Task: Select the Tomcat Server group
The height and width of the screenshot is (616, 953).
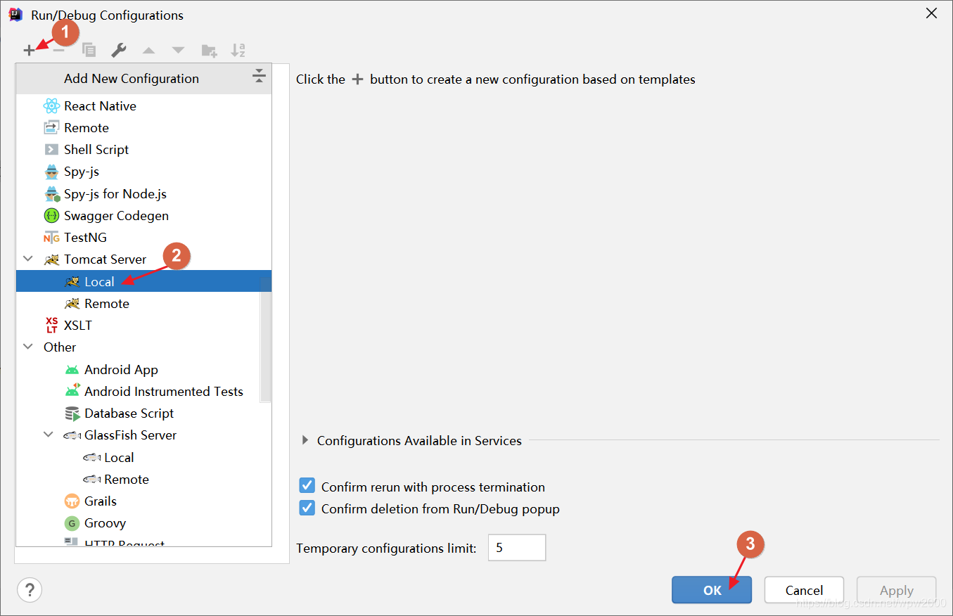Action: (143, 259)
